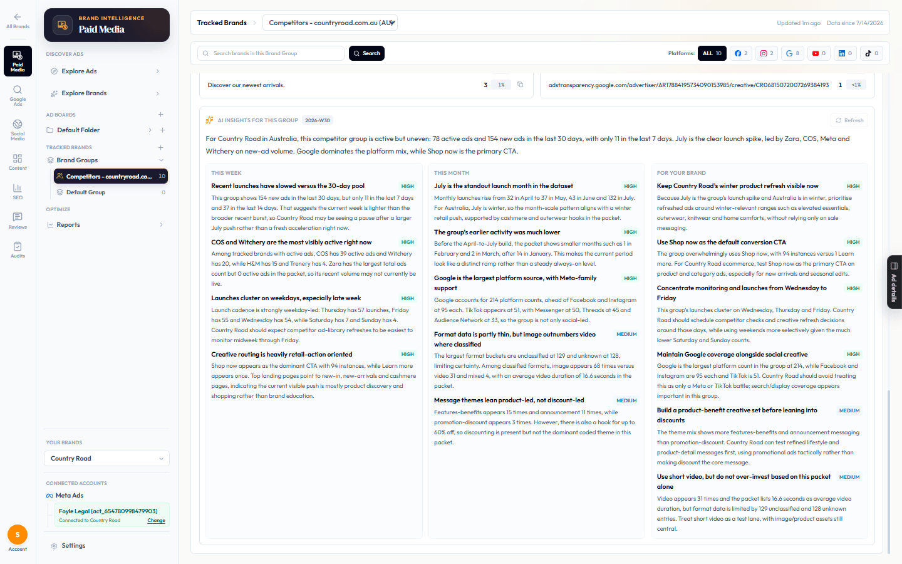Click the Search button
This screenshot has width=902, height=564.
366,53
